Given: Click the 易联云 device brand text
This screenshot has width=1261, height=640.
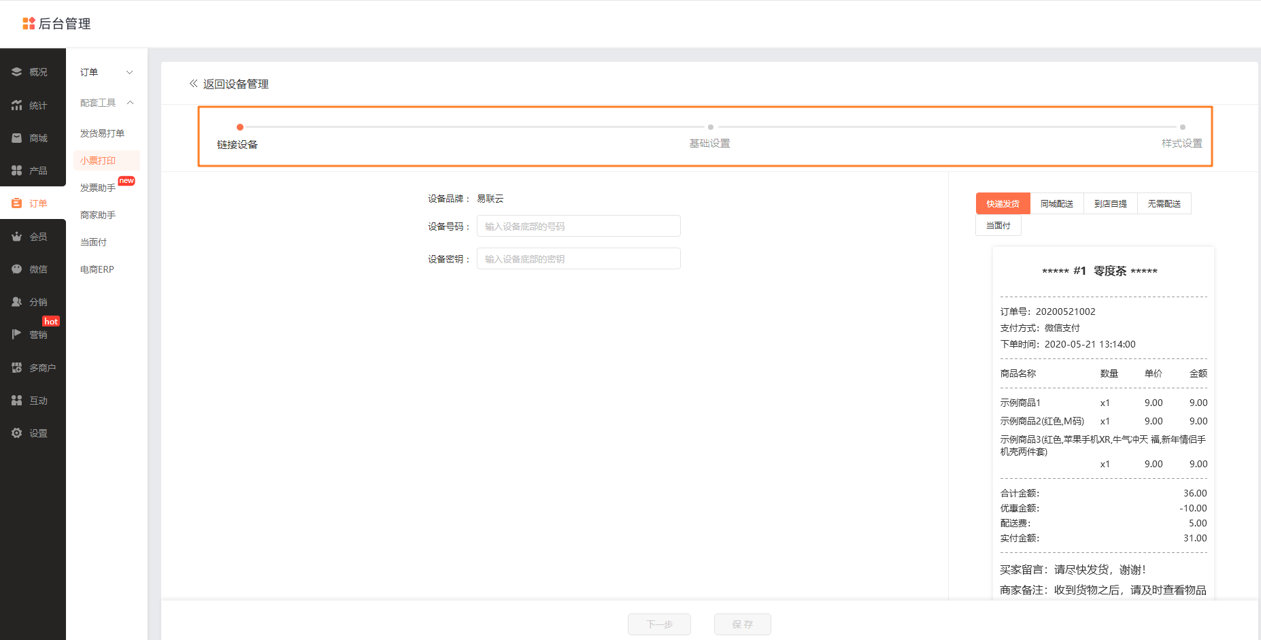Looking at the screenshot, I should [x=490, y=199].
